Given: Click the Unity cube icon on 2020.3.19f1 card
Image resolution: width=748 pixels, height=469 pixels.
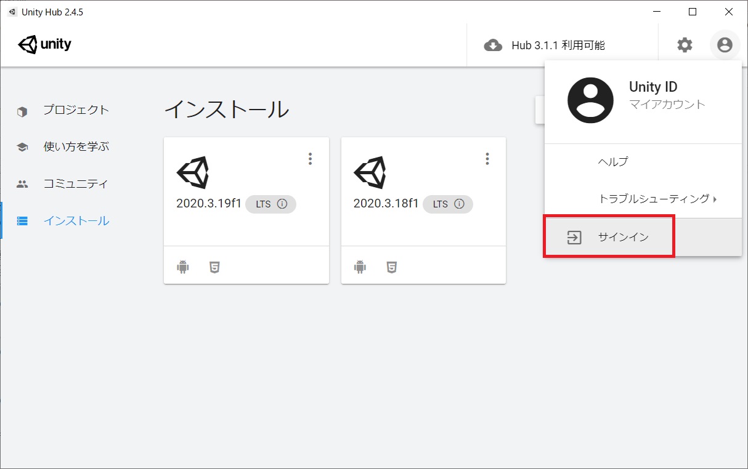Looking at the screenshot, I should click(x=193, y=172).
